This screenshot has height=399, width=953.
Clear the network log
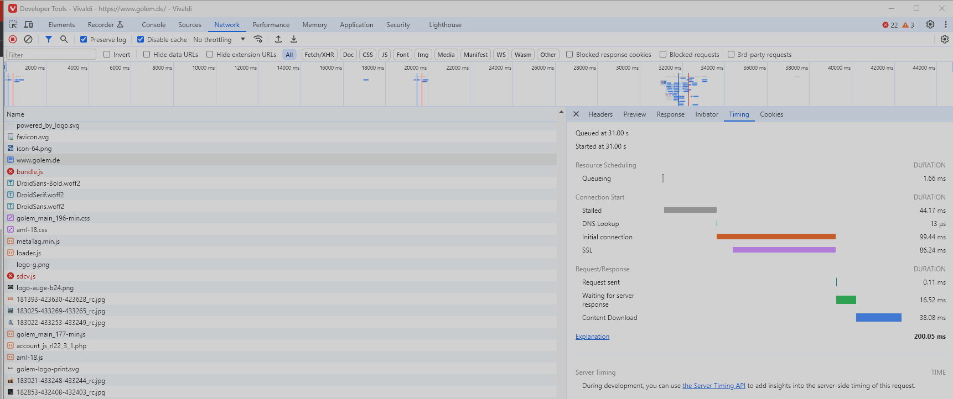coord(28,39)
